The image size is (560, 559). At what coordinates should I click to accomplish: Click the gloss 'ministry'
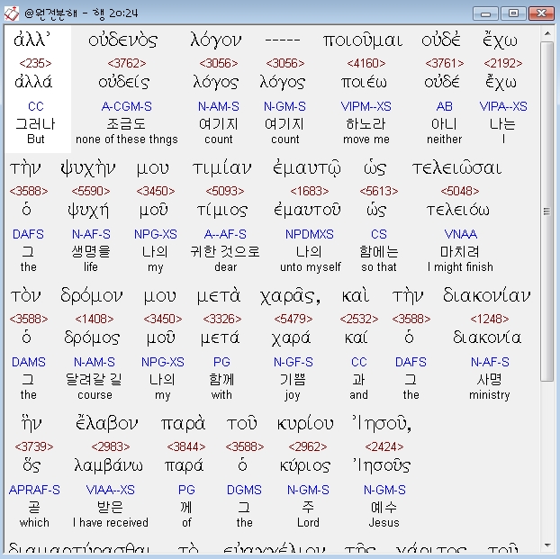tap(489, 395)
